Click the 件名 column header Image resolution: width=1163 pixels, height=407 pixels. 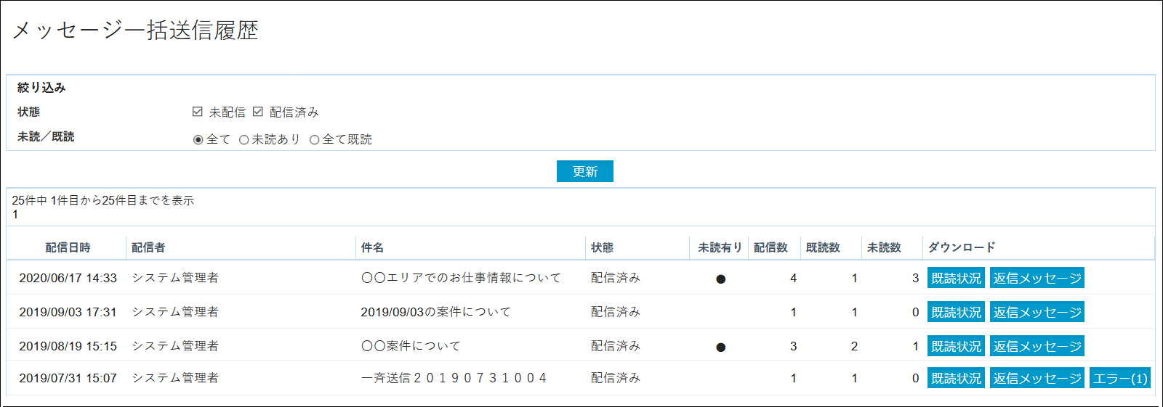click(372, 247)
